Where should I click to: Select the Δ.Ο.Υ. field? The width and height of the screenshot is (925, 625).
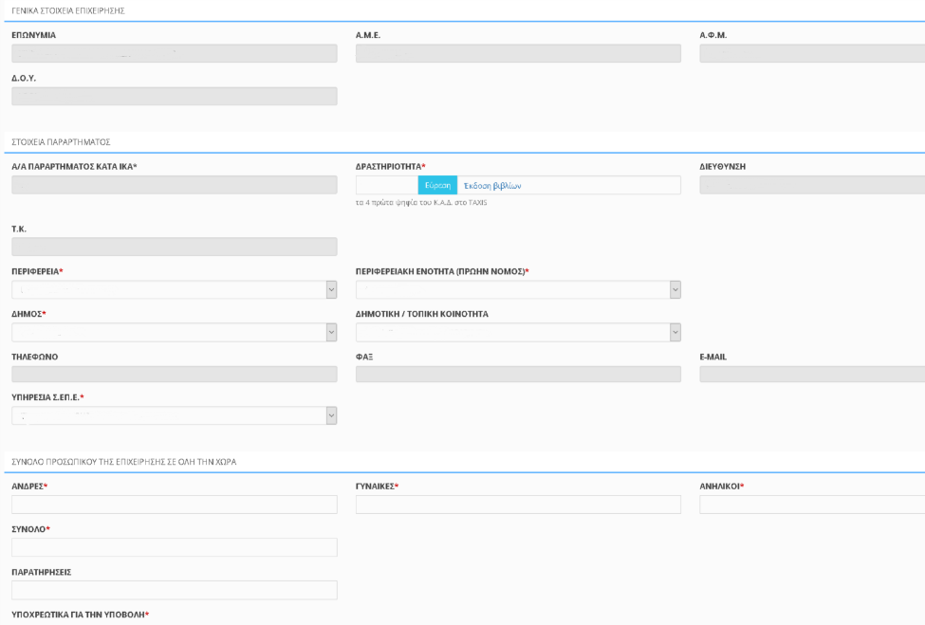[174, 96]
